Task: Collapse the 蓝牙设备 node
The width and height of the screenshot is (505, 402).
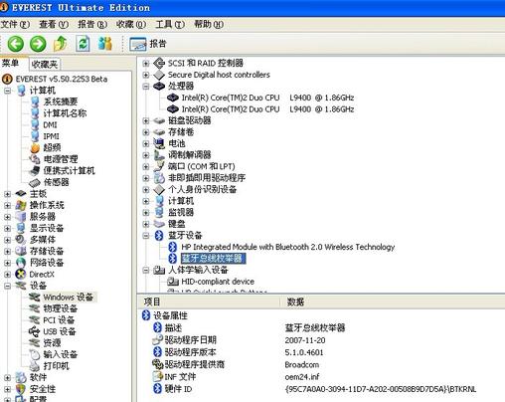Action: coord(145,236)
